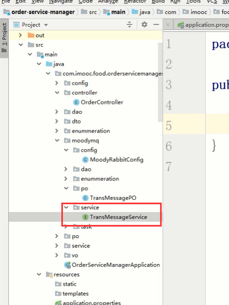Open the Run menu
229x305 pixels.
point(175,2)
